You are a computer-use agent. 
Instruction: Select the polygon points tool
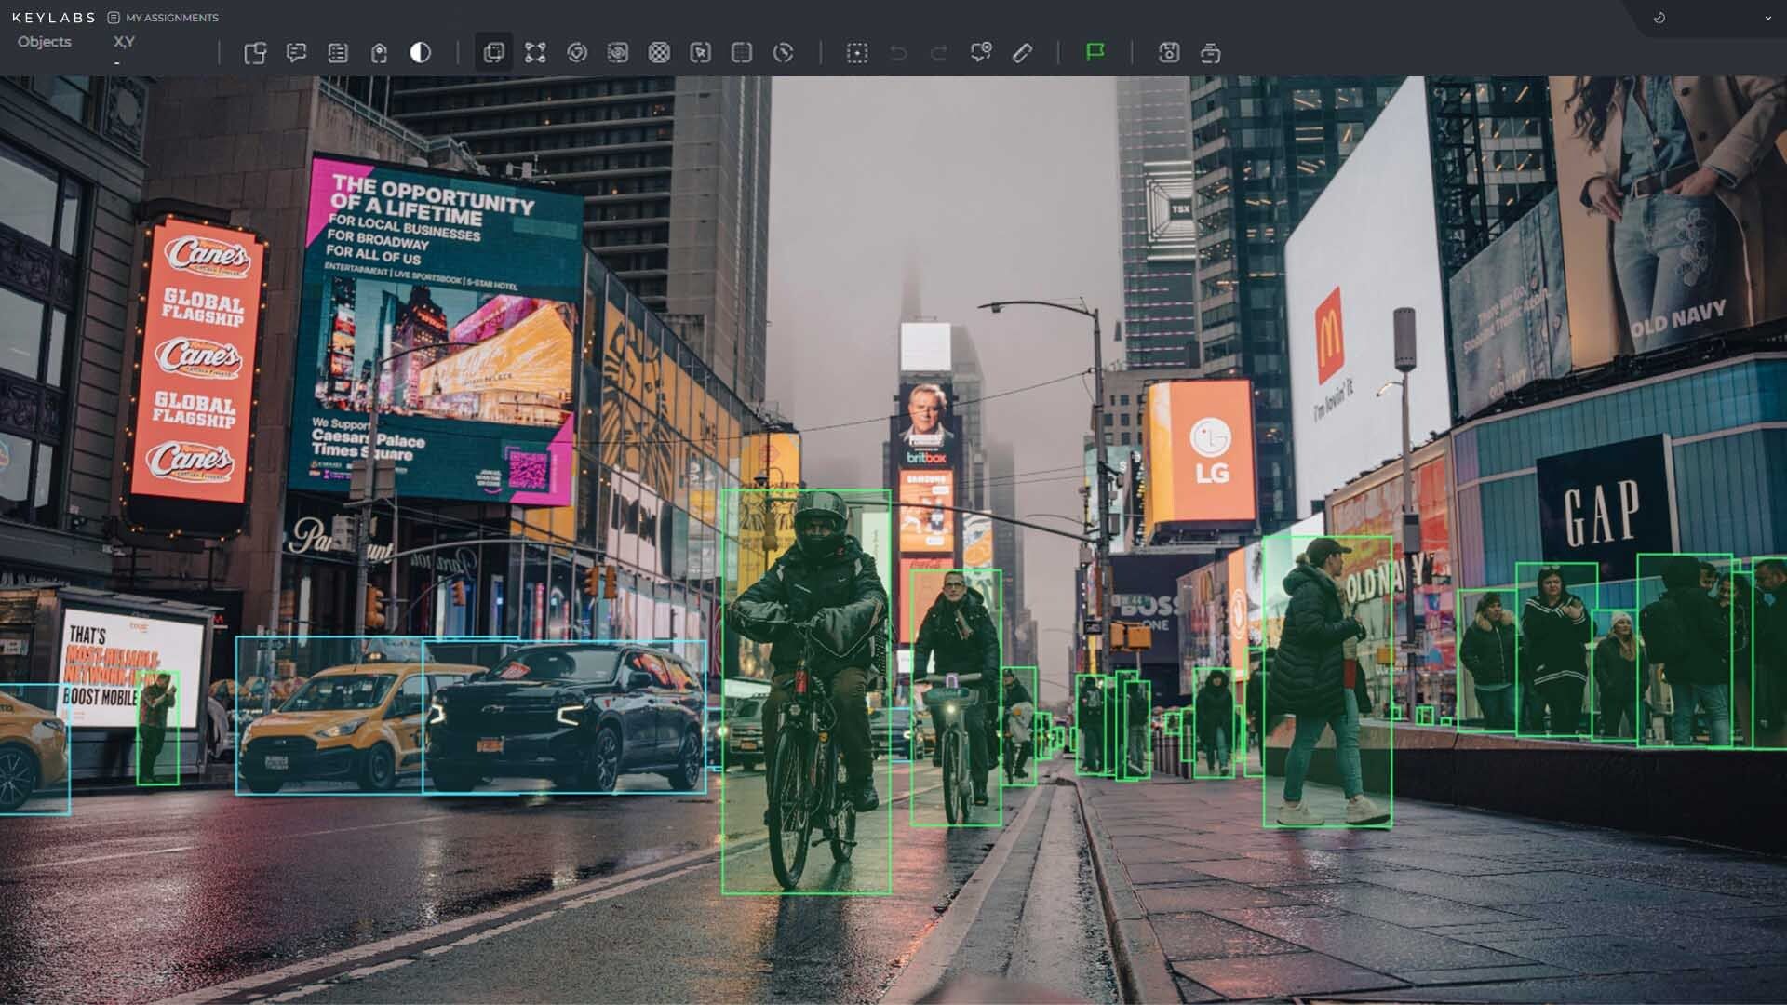coord(535,53)
